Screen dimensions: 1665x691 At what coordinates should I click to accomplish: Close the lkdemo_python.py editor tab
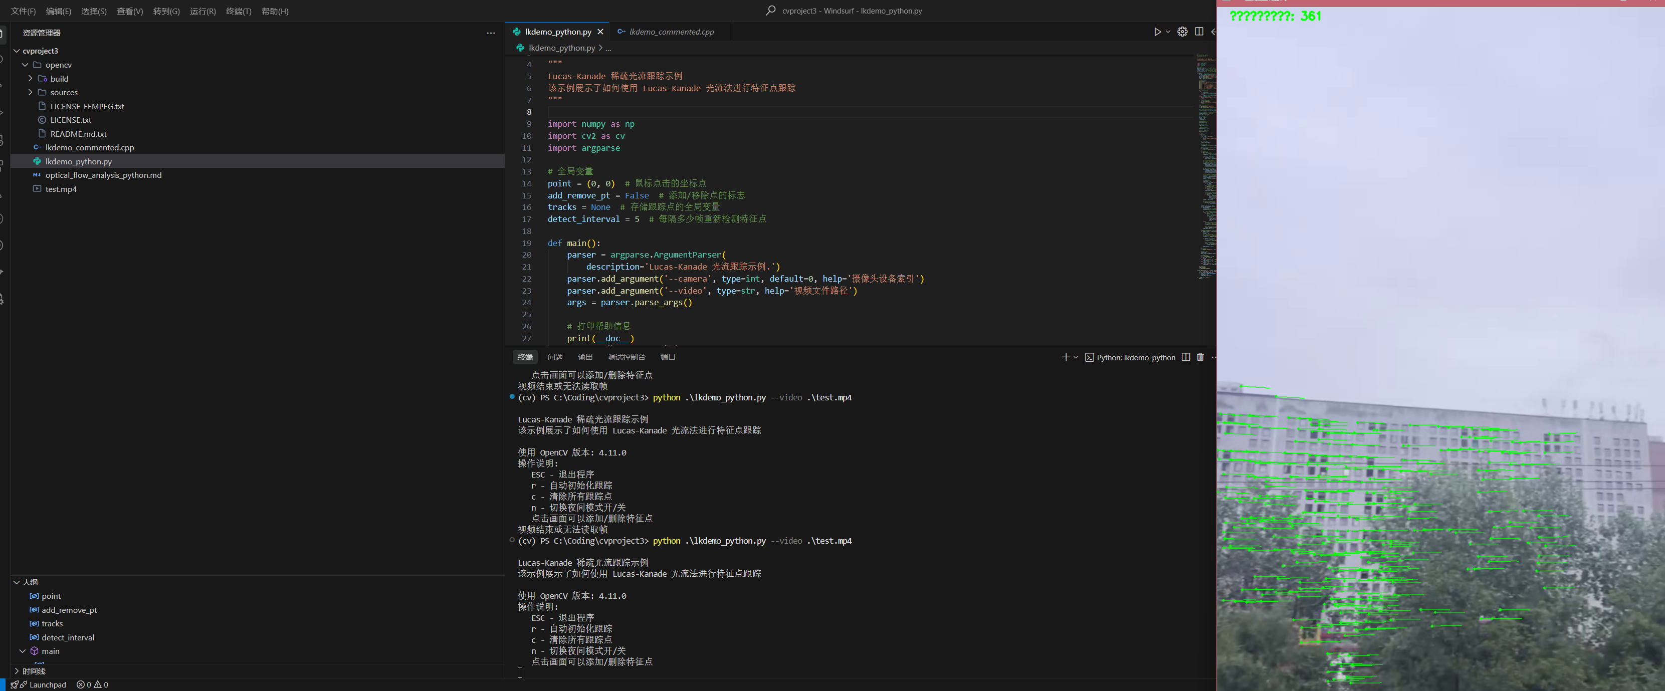pos(600,32)
